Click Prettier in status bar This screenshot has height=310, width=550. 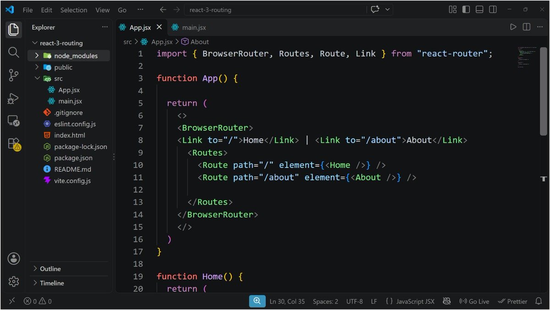tap(513, 301)
